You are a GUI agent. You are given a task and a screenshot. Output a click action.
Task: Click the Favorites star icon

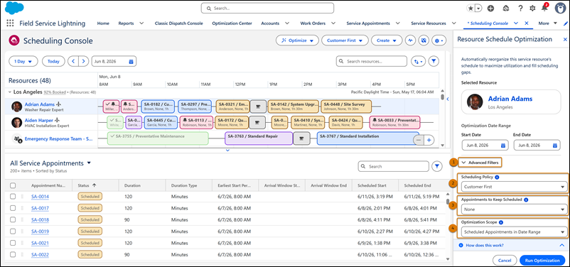470,8
